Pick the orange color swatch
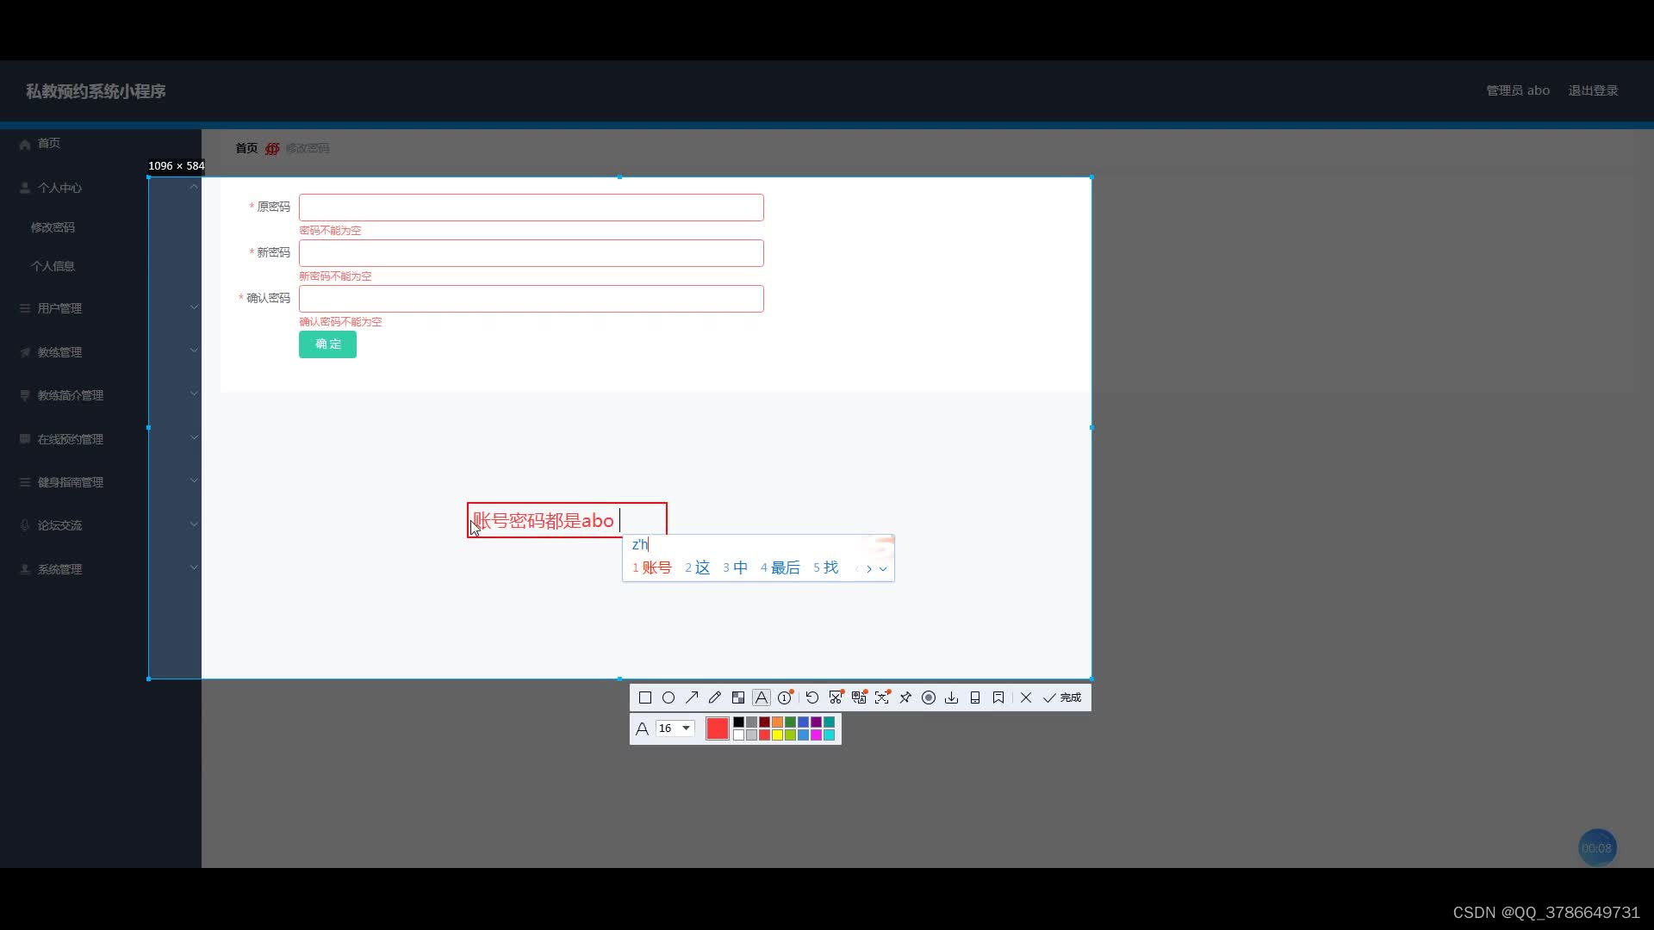The image size is (1654, 930). coord(778,722)
